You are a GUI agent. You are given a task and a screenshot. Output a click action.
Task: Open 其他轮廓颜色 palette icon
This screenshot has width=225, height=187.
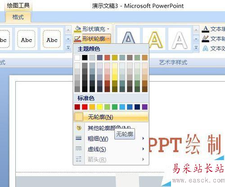tap(79, 128)
